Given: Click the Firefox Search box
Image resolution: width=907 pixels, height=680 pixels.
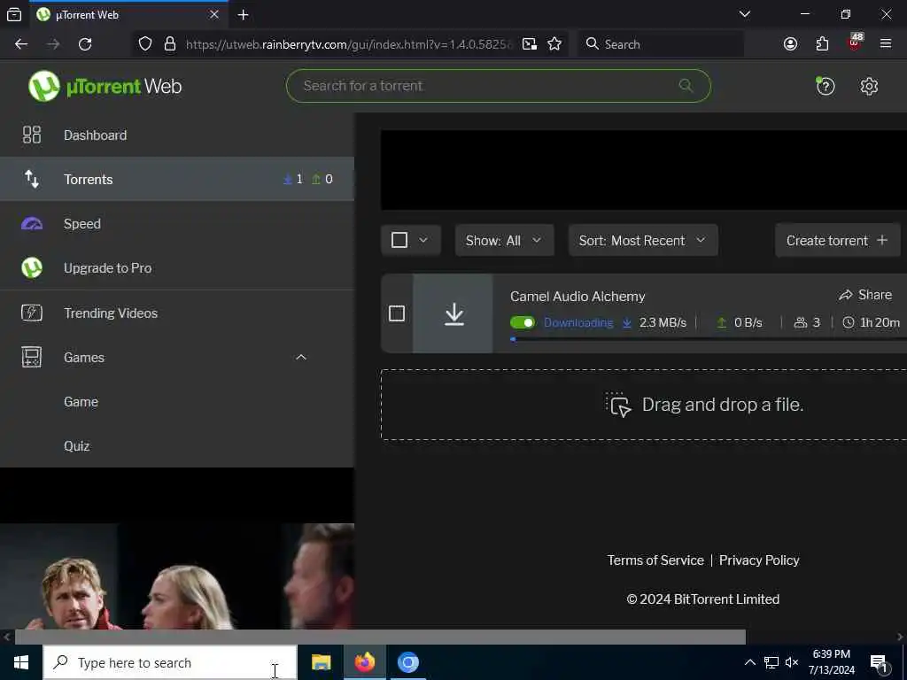Looking at the screenshot, I should click(x=661, y=44).
